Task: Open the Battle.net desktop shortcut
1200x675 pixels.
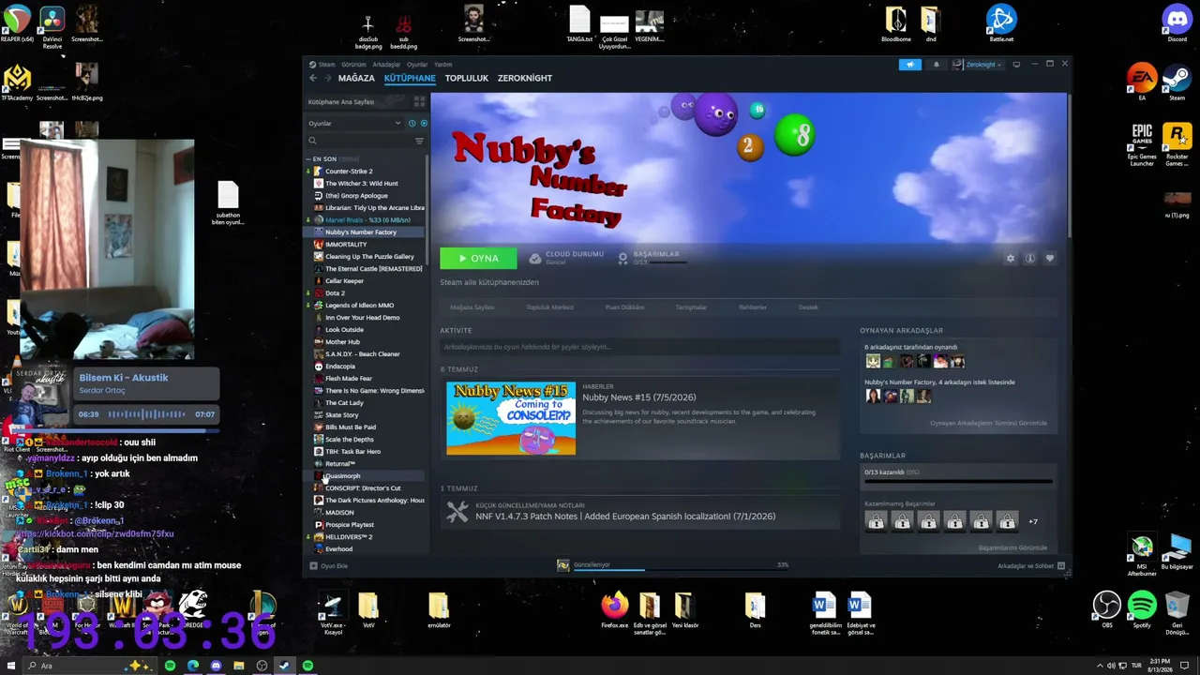Action: [1001, 21]
